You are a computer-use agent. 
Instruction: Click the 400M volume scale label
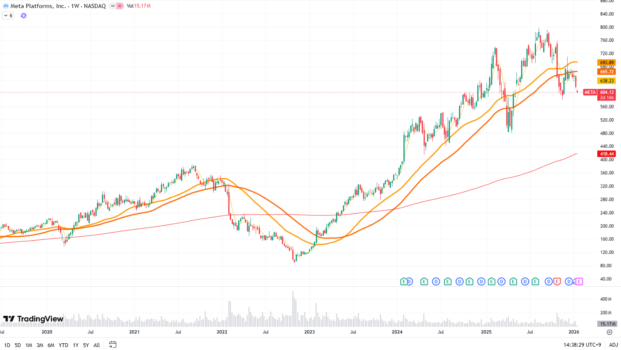point(606,299)
